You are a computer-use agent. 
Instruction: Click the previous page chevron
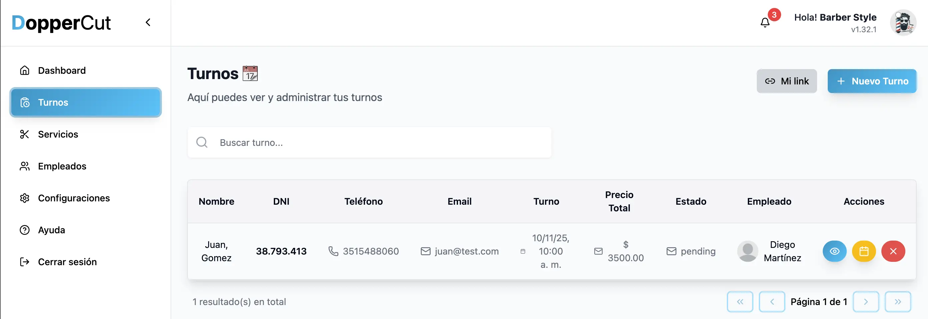pos(771,302)
